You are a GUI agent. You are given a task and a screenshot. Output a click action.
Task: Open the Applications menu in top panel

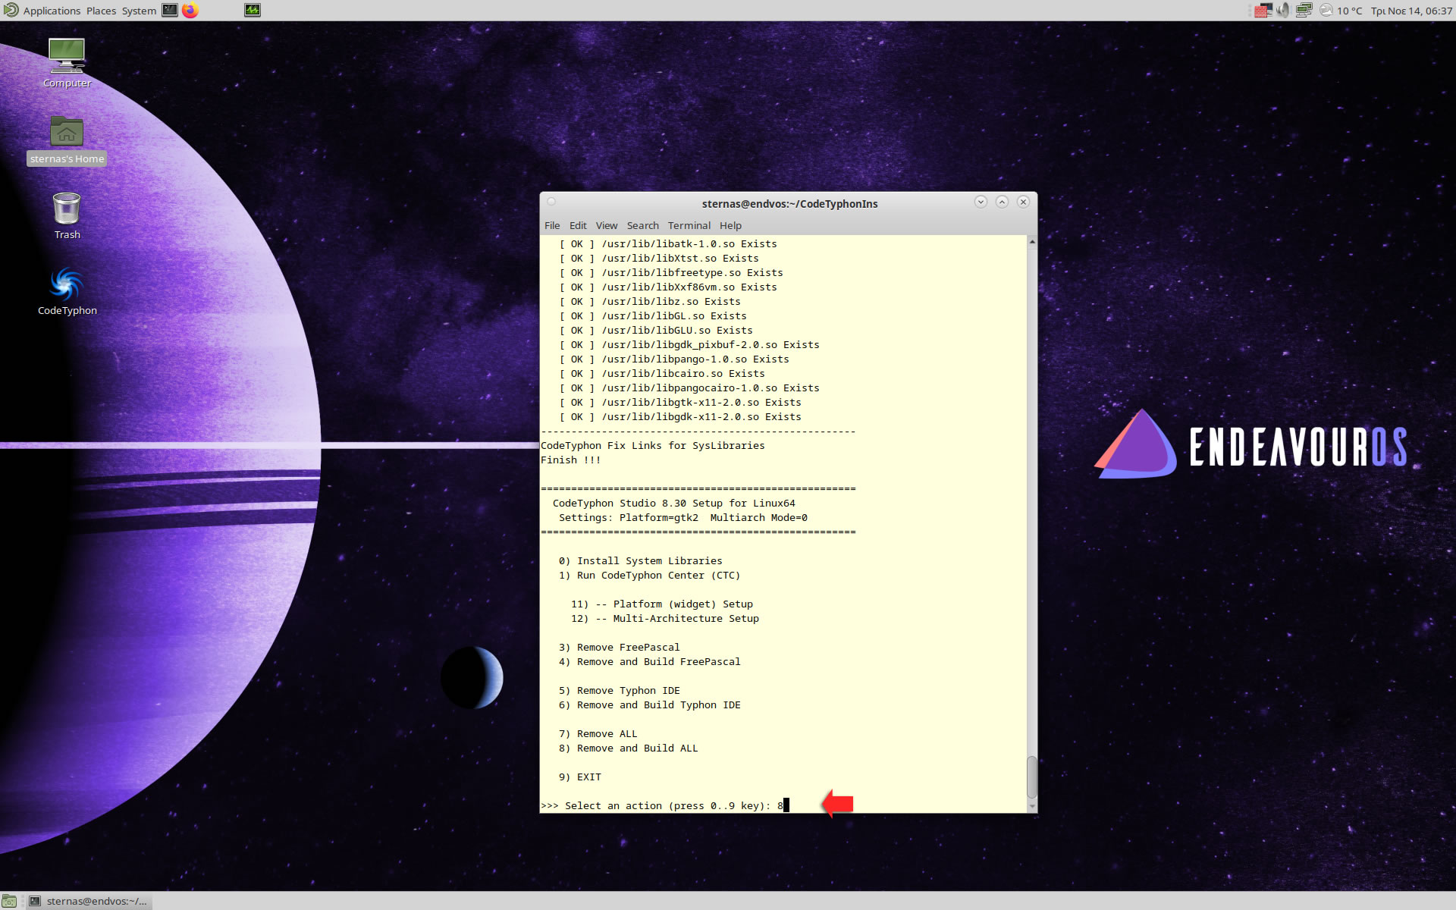[x=42, y=11]
